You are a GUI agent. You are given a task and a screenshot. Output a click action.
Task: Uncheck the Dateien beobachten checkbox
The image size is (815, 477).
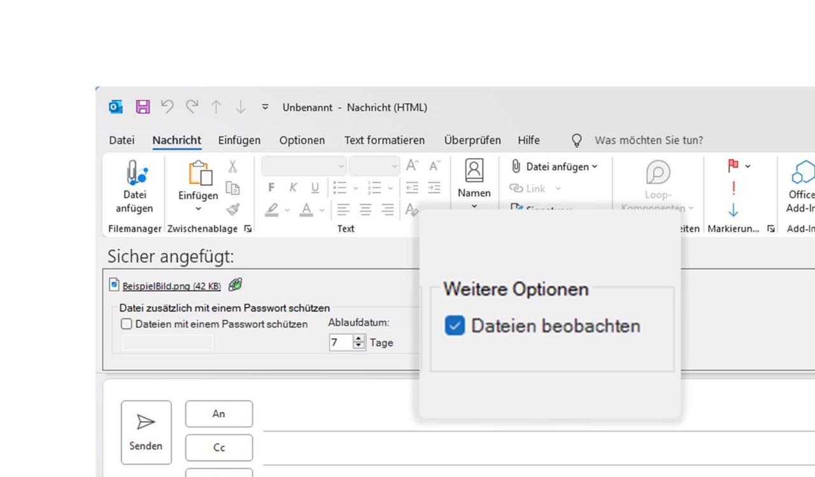[455, 325]
